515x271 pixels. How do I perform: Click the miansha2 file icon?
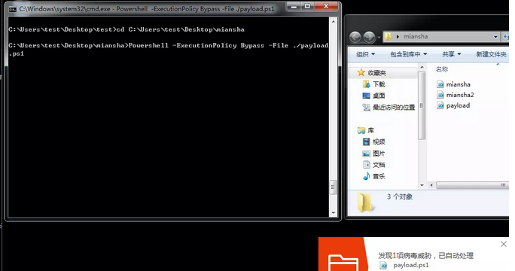440,95
